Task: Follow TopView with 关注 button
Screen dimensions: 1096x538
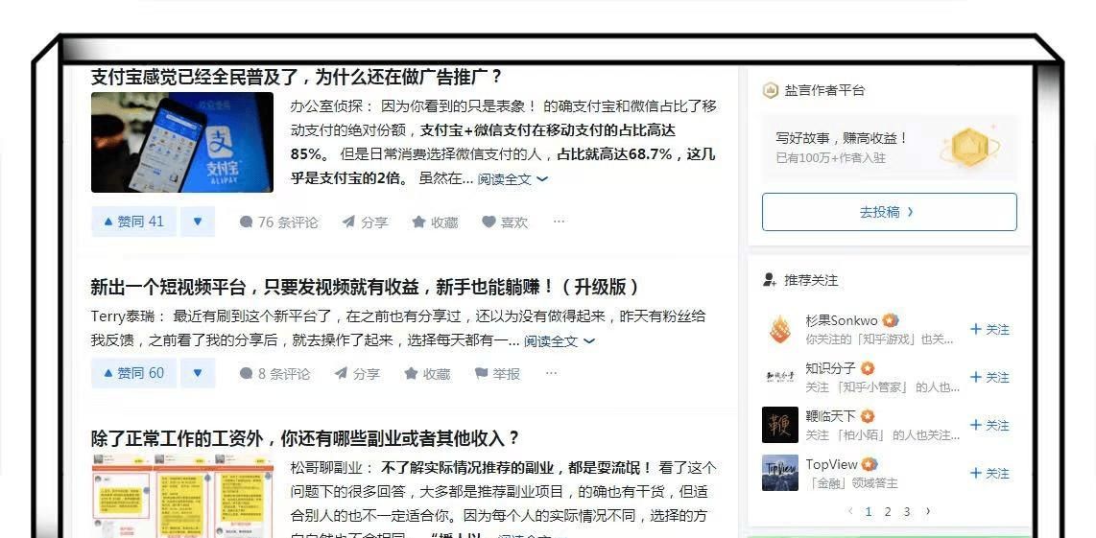Action: pyautogui.click(x=989, y=473)
